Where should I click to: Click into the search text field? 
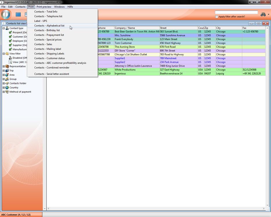click(236, 12)
